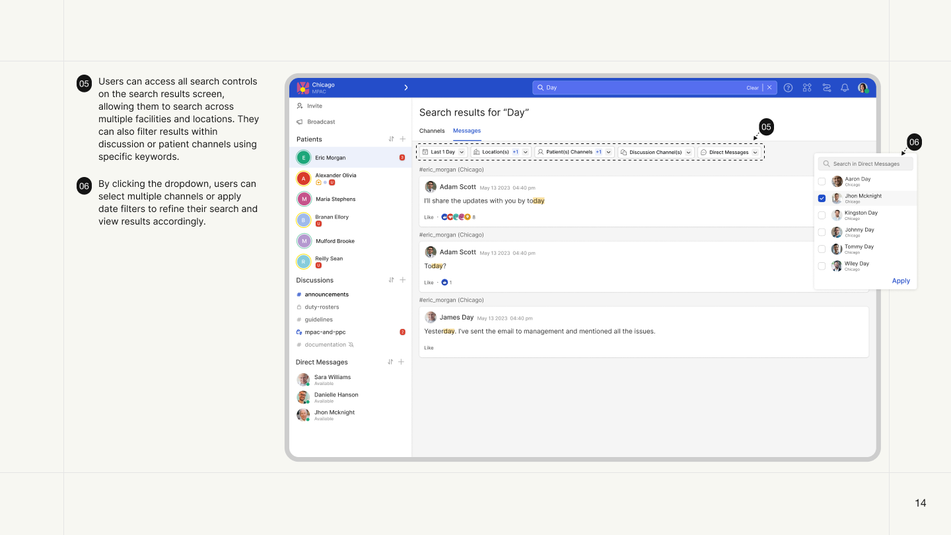Screen dimensions: 951x535
Task: Click the X icon in search bar
Action: [x=769, y=88]
